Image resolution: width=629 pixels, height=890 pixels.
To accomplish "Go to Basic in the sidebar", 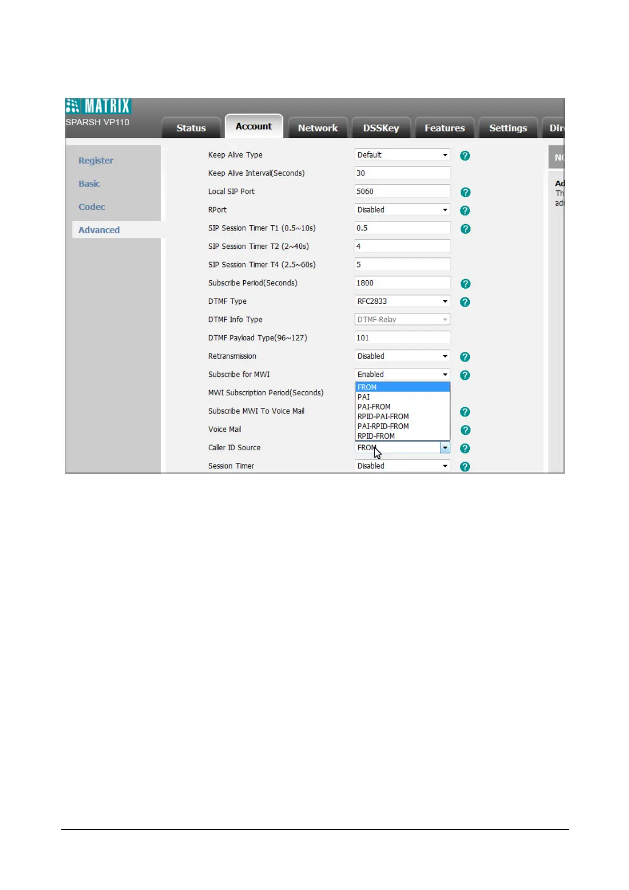I will pyautogui.click(x=89, y=184).
